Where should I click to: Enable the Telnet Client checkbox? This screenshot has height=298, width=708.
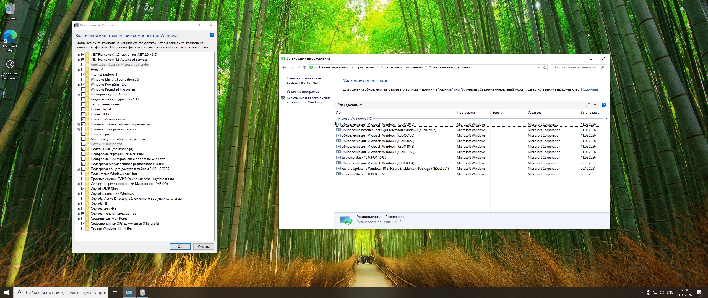coord(83,109)
